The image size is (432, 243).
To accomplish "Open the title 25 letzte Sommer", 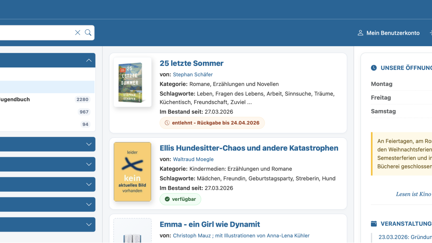I will 191,63.
